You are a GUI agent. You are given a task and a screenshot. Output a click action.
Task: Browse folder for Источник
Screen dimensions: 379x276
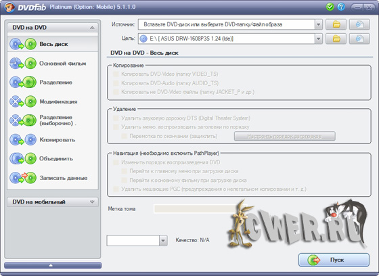click(x=336, y=24)
